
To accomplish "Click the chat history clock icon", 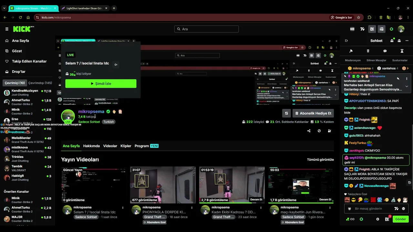I will click(x=409, y=182).
